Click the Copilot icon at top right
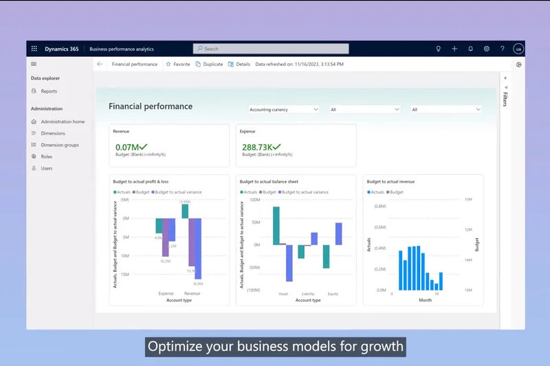Image resolution: width=550 pixels, height=366 pixels. [x=519, y=65]
